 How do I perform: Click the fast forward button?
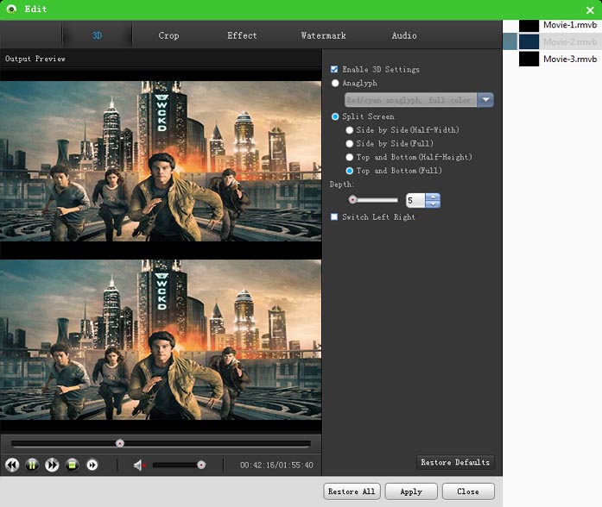tap(52, 465)
